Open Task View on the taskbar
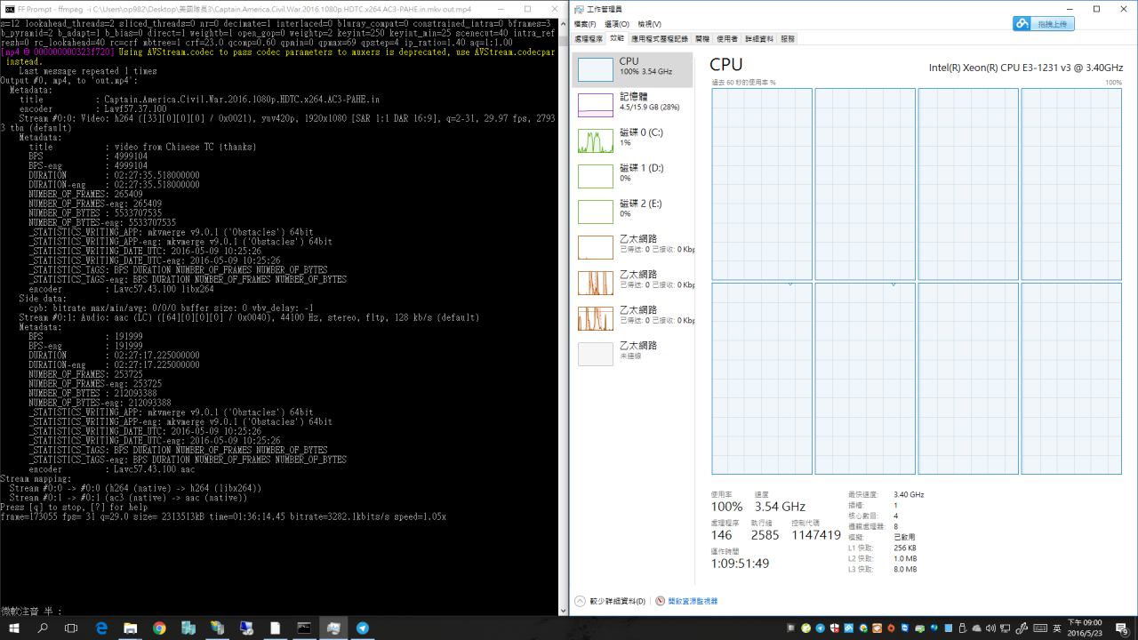Image resolution: width=1138 pixels, height=640 pixels. [x=71, y=628]
